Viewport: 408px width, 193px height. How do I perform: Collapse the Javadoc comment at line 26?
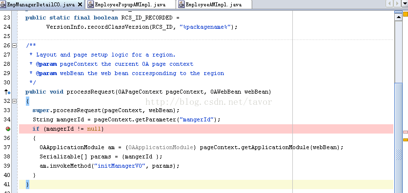(x=14, y=45)
